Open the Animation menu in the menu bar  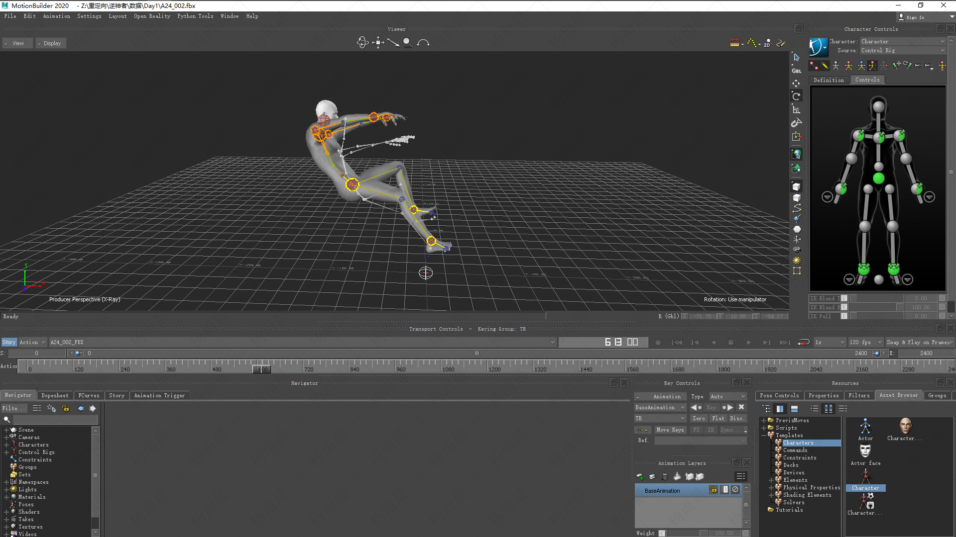[56, 16]
